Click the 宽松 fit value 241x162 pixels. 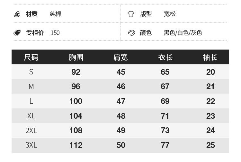click(170, 14)
